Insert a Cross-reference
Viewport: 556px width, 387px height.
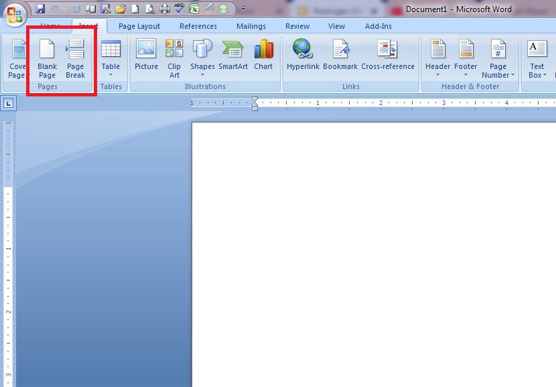tap(388, 55)
